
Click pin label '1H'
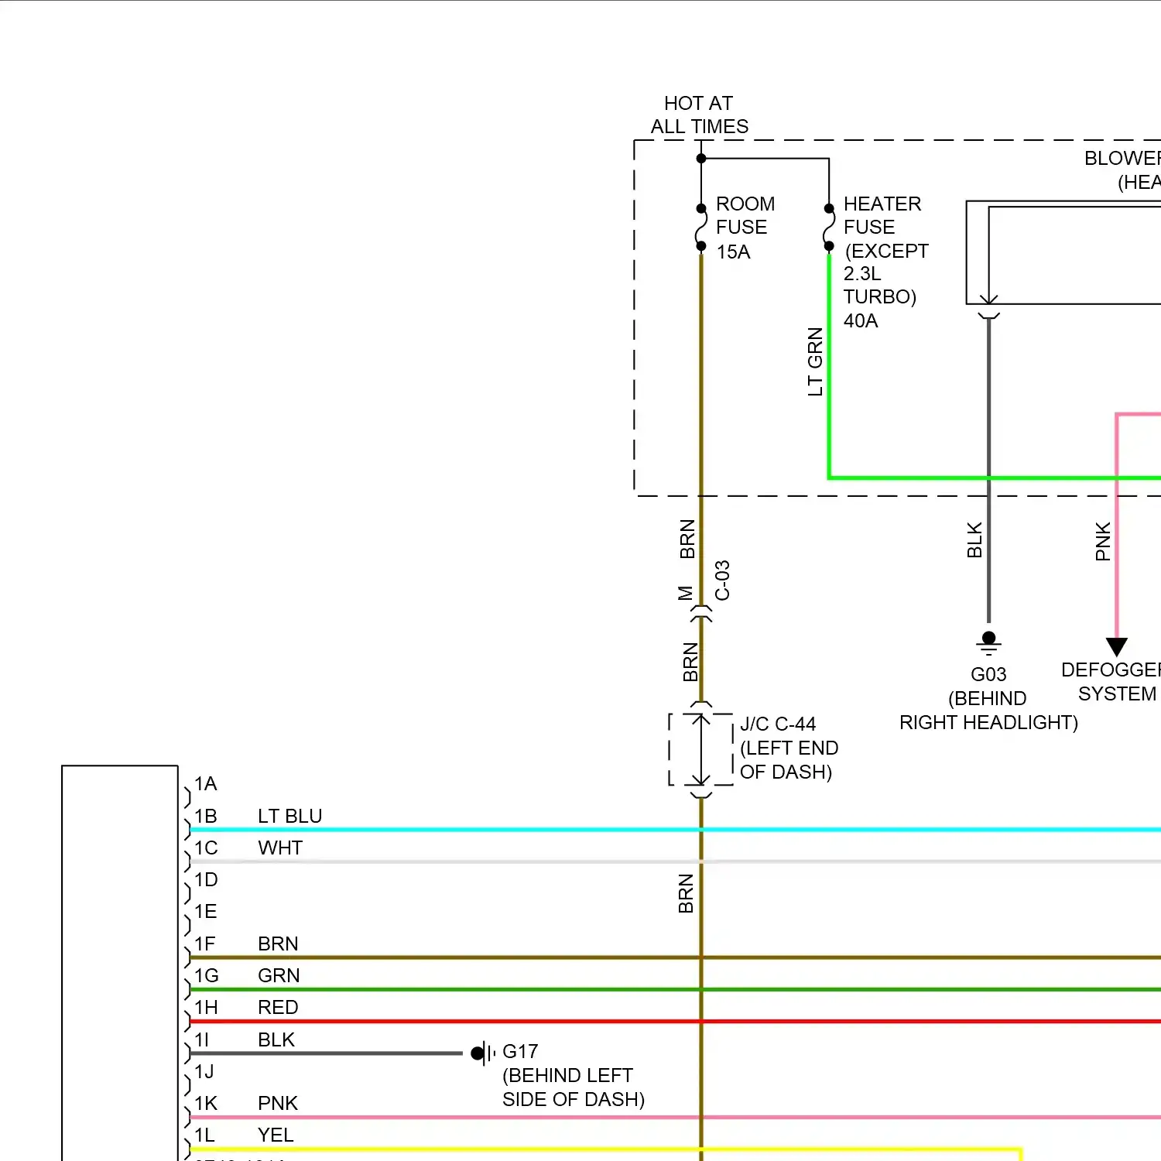click(206, 1007)
